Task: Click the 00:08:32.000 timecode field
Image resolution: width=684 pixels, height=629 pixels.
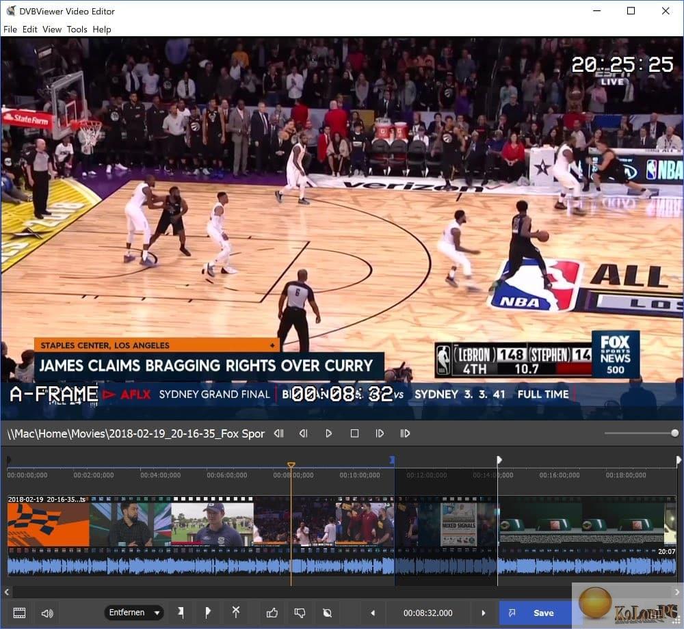Action: 428,613
